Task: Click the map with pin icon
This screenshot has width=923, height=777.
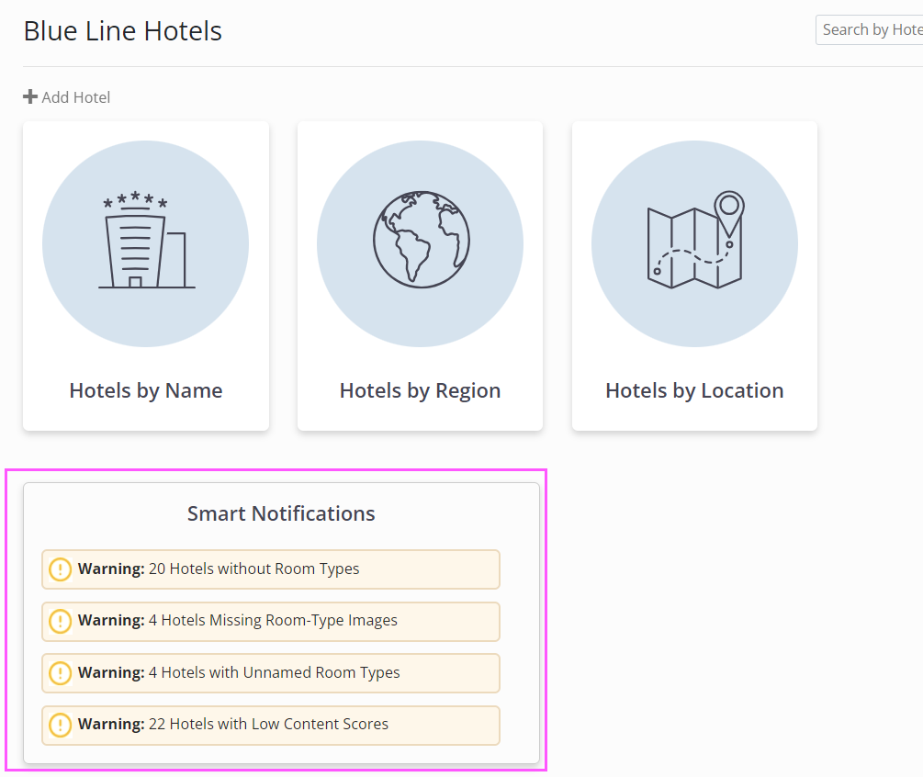Action: point(695,240)
